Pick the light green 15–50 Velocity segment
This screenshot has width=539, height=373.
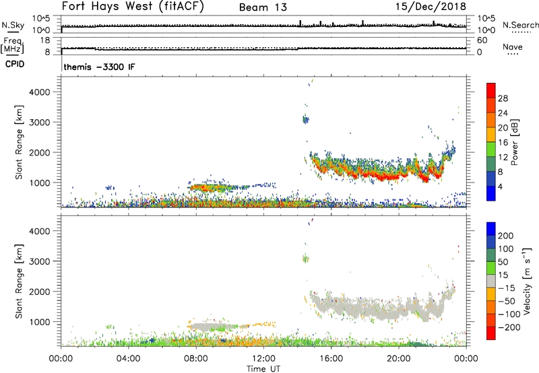[x=491, y=268]
